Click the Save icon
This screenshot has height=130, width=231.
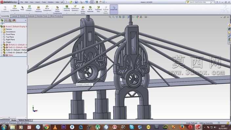(76, 2)
